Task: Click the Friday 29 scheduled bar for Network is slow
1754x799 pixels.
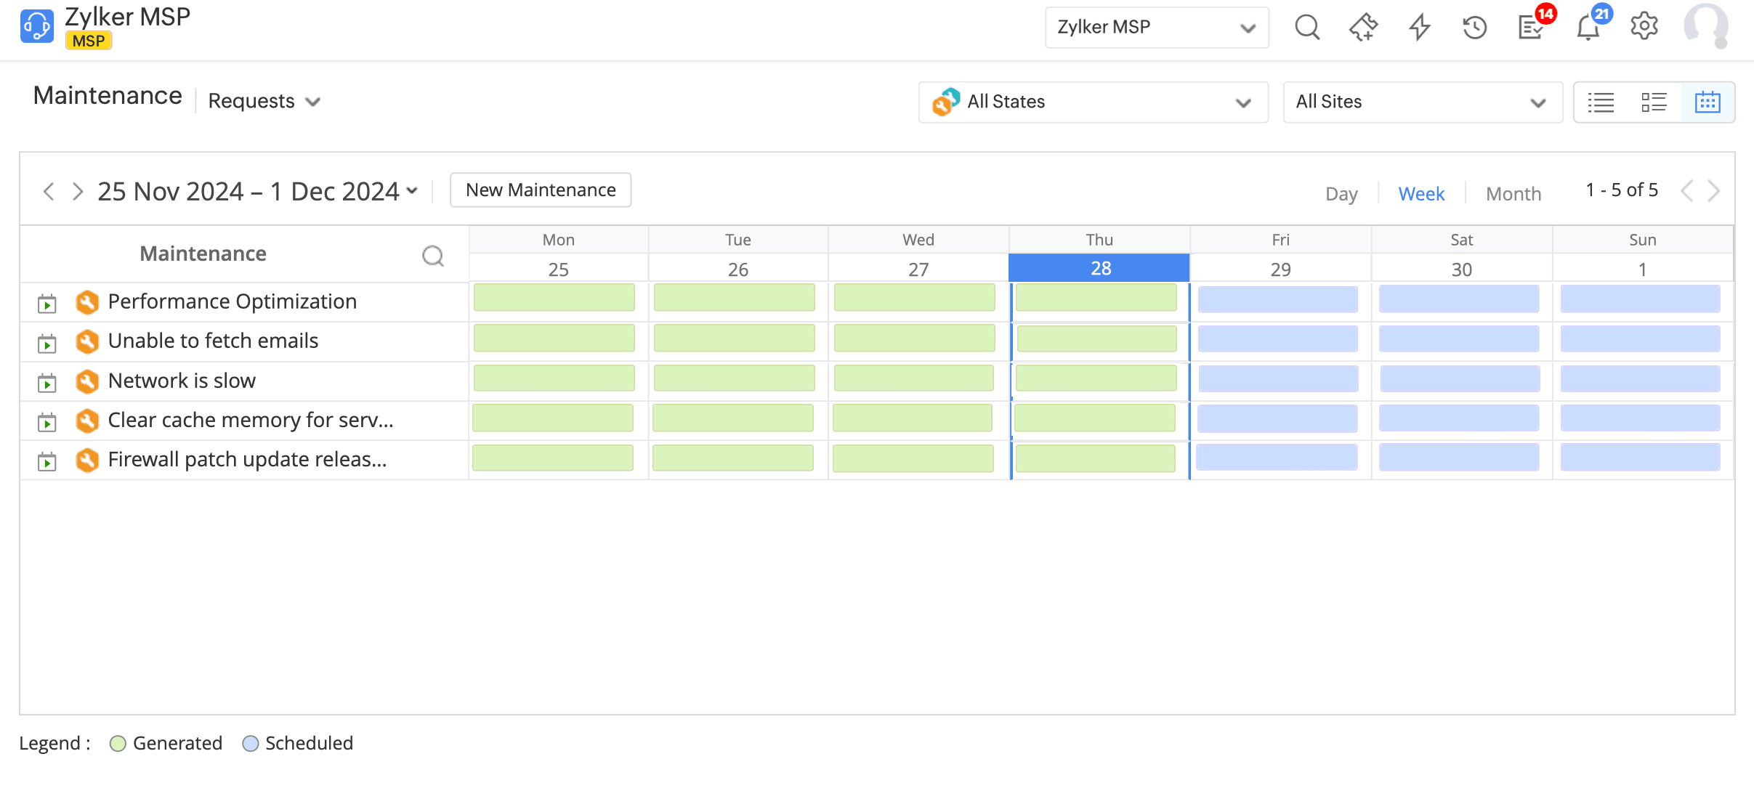Action: coord(1278,379)
